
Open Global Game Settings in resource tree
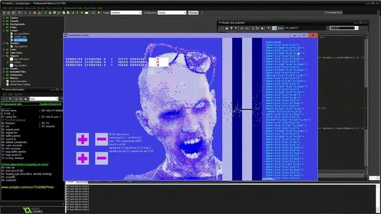point(20,84)
